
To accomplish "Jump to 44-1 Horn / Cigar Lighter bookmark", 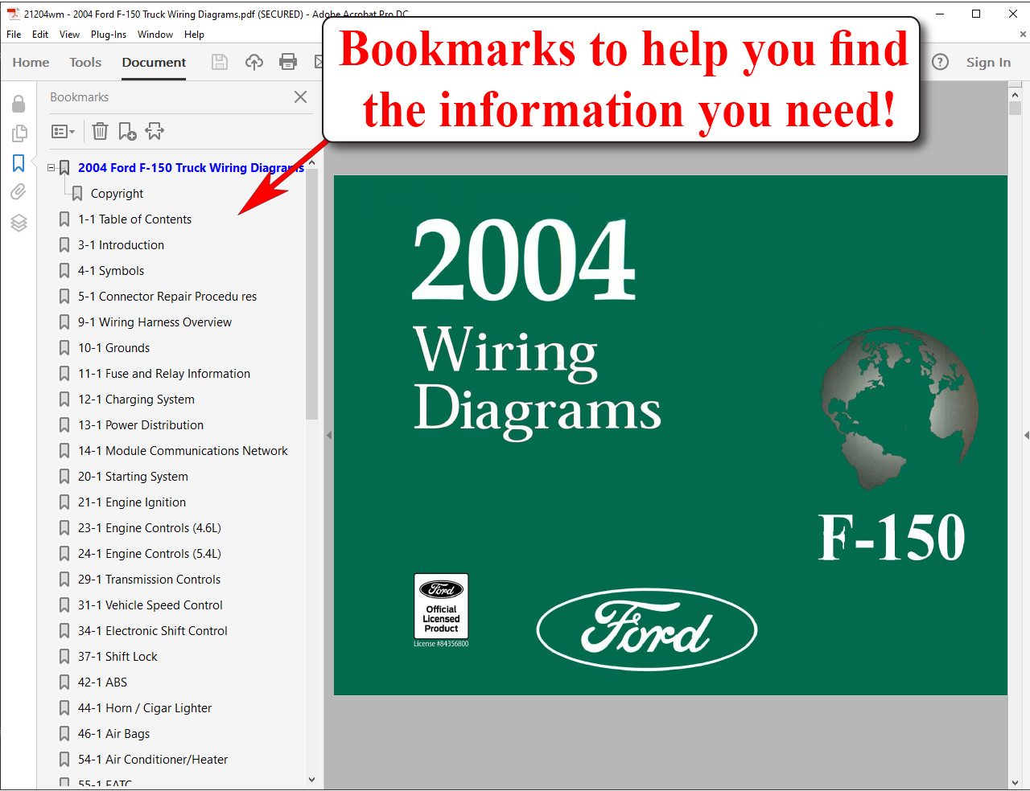I will [145, 708].
